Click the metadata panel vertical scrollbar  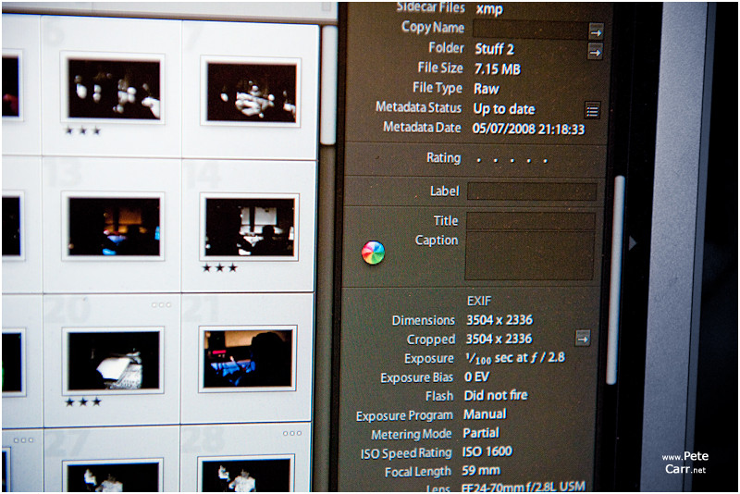615,278
